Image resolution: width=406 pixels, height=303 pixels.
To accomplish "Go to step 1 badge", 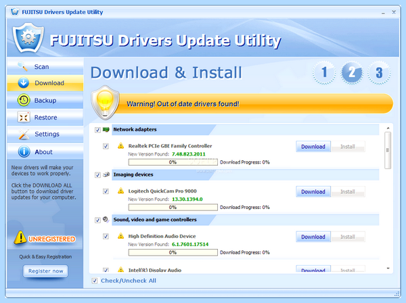I will [x=324, y=72].
